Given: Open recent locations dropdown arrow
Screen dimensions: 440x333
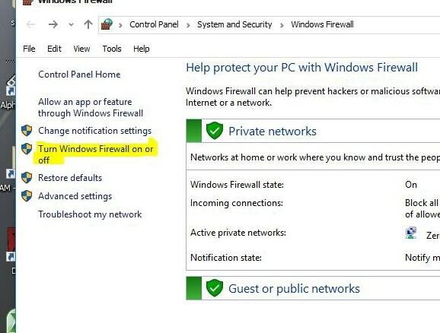Looking at the screenshot, I should click(x=72, y=24).
